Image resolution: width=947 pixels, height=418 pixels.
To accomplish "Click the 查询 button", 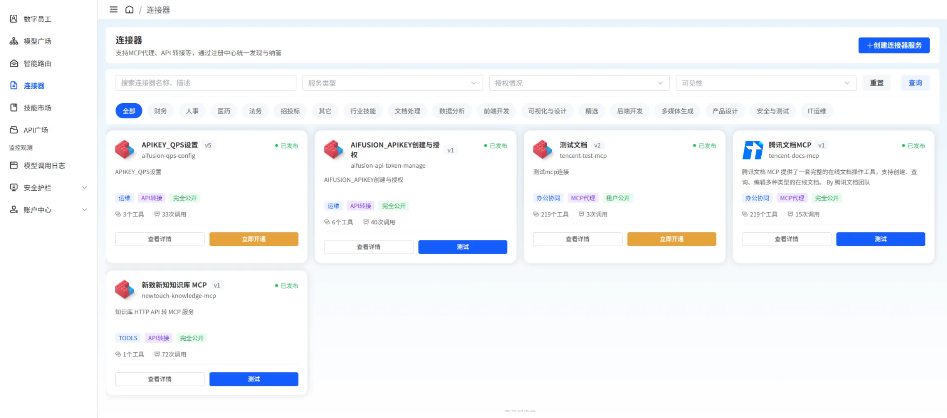I will click(915, 83).
